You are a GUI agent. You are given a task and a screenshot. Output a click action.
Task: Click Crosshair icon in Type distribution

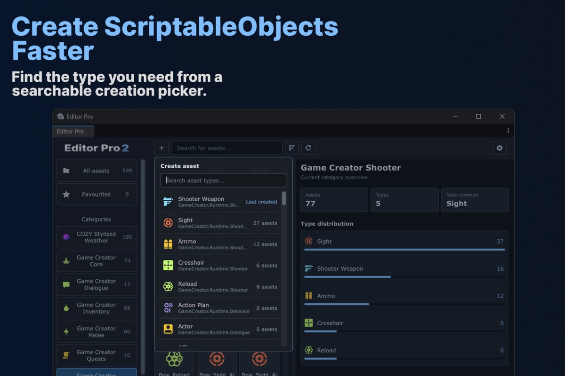pos(309,323)
